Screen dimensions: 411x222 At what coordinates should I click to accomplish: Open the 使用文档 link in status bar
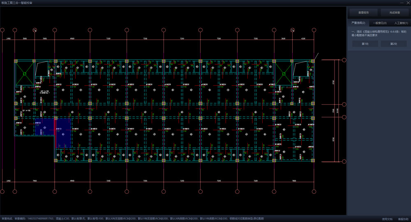click(x=387, y=219)
